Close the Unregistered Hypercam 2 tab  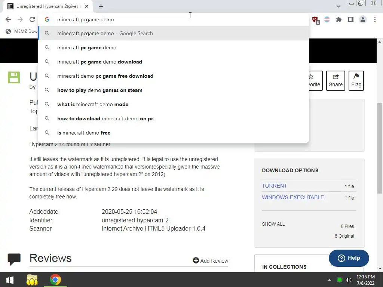87,7
